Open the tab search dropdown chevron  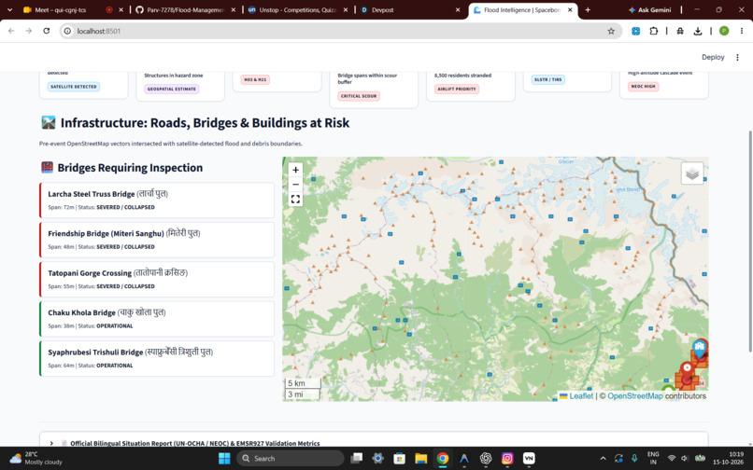coord(9,9)
